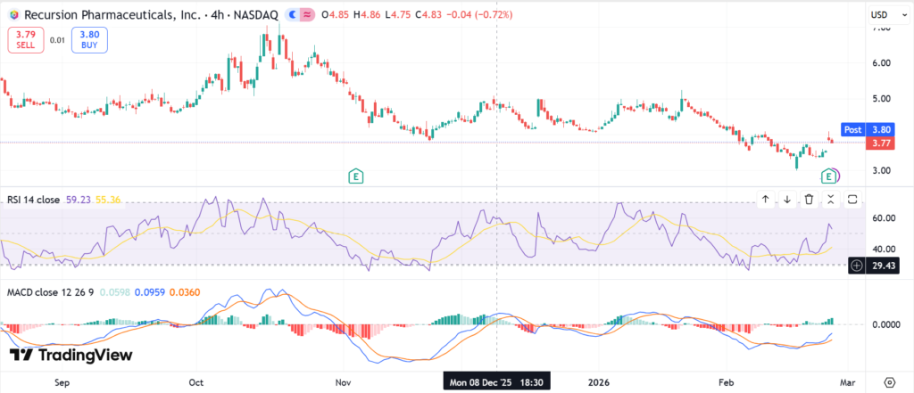Click the Sep label on time axis
This screenshot has height=393, width=914.
pos(62,382)
